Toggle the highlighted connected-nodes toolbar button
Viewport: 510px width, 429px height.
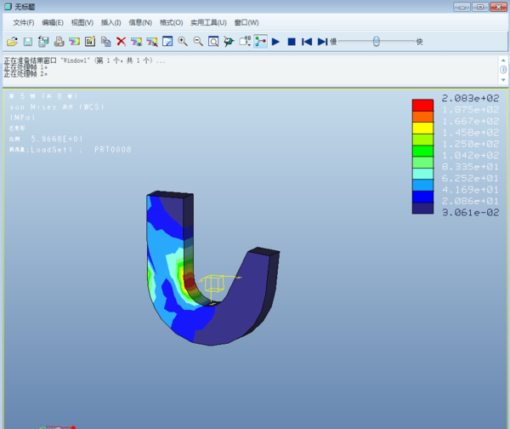(x=260, y=41)
